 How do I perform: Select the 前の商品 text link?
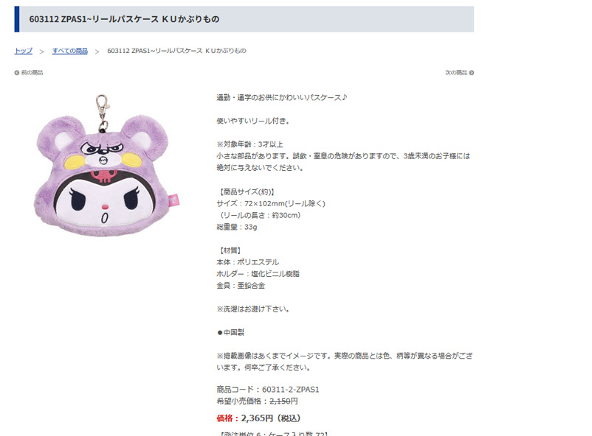pyautogui.click(x=32, y=73)
